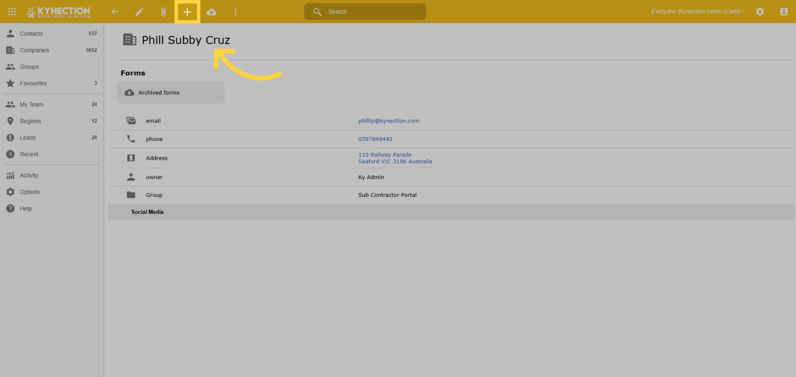Click the Kynection logo
The image size is (796, 377).
[58, 12]
